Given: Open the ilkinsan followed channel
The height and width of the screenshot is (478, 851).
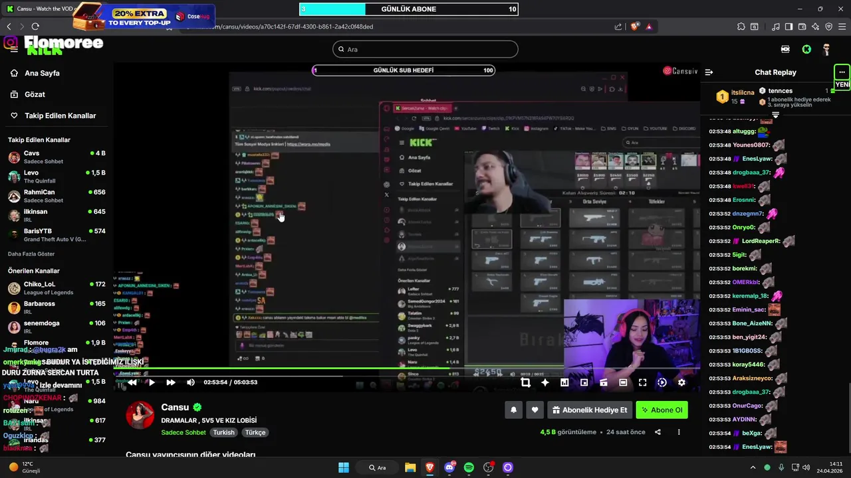Looking at the screenshot, I should click(x=57, y=215).
